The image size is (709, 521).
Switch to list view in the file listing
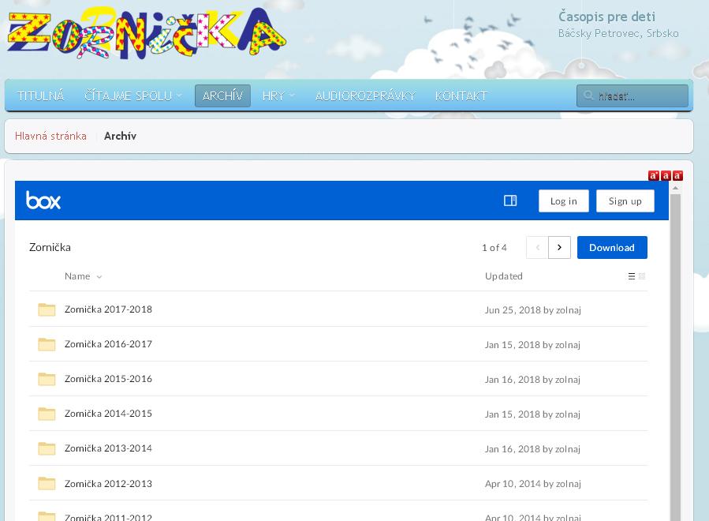click(631, 276)
